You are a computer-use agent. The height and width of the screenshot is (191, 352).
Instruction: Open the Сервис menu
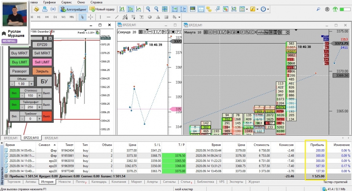pyautogui.click(x=66, y=2)
